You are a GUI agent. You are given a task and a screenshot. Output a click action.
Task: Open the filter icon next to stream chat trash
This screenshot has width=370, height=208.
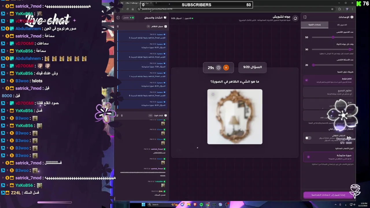(117, 116)
